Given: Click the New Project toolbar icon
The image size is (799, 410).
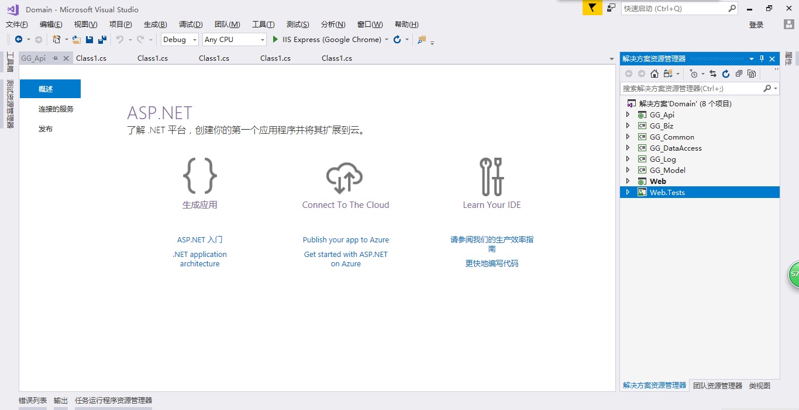Looking at the screenshot, I should click(57, 40).
